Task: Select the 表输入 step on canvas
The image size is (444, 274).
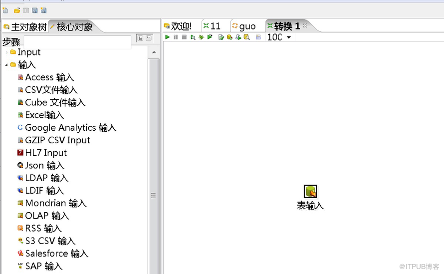Action: (x=310, y=191)
